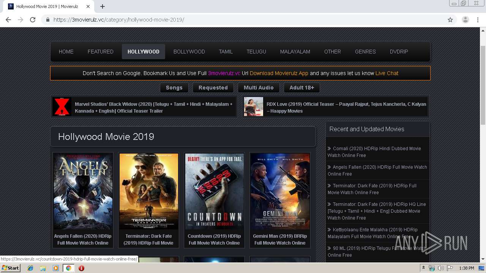Open the Countdown movie poster
486x273 pixels.
214,191
